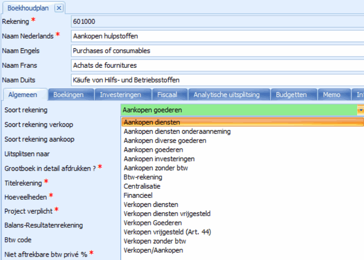Pick 'Verkopen/Aankopen' option
The height and width of the screenshot is (260, 364).
(x=153, y=250)
